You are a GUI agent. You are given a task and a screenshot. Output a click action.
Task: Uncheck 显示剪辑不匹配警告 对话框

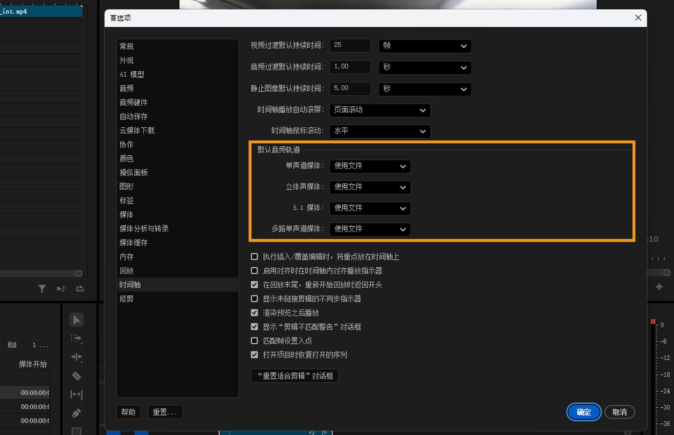254,327
